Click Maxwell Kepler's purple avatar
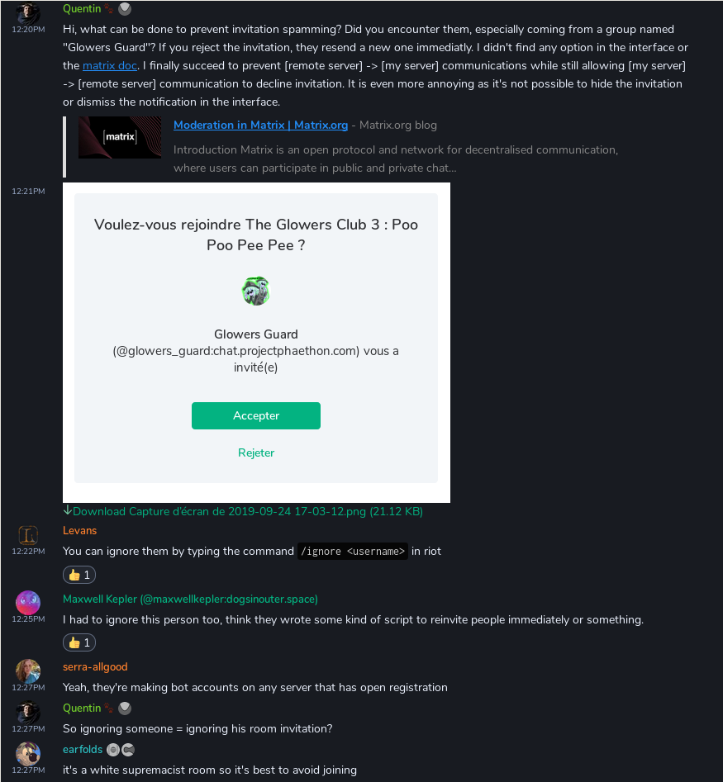 click(x=28, y=603)
